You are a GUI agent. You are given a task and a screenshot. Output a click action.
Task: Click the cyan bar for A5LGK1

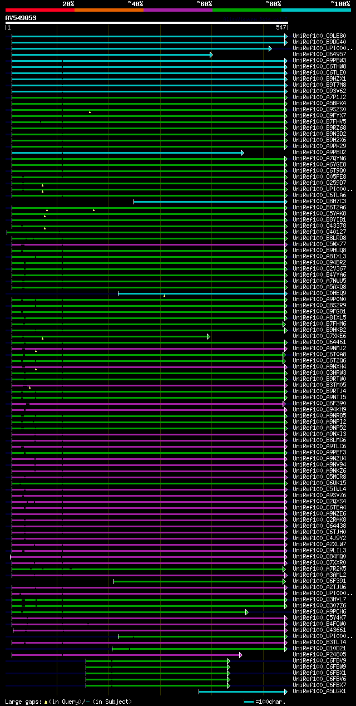coord(243,692)
